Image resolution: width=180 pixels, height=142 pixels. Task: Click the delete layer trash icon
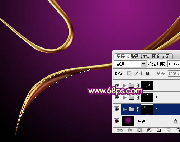[178, 130]
